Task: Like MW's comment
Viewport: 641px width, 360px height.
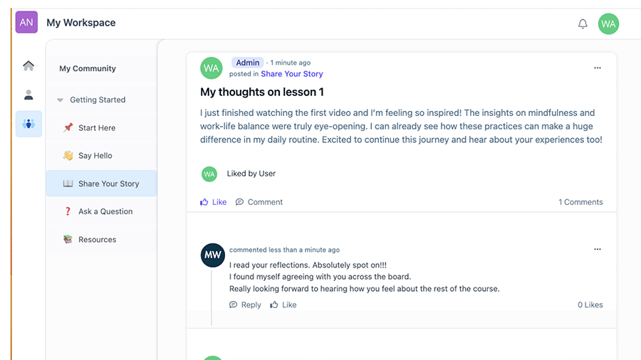Action: click(x=283, y=305)
